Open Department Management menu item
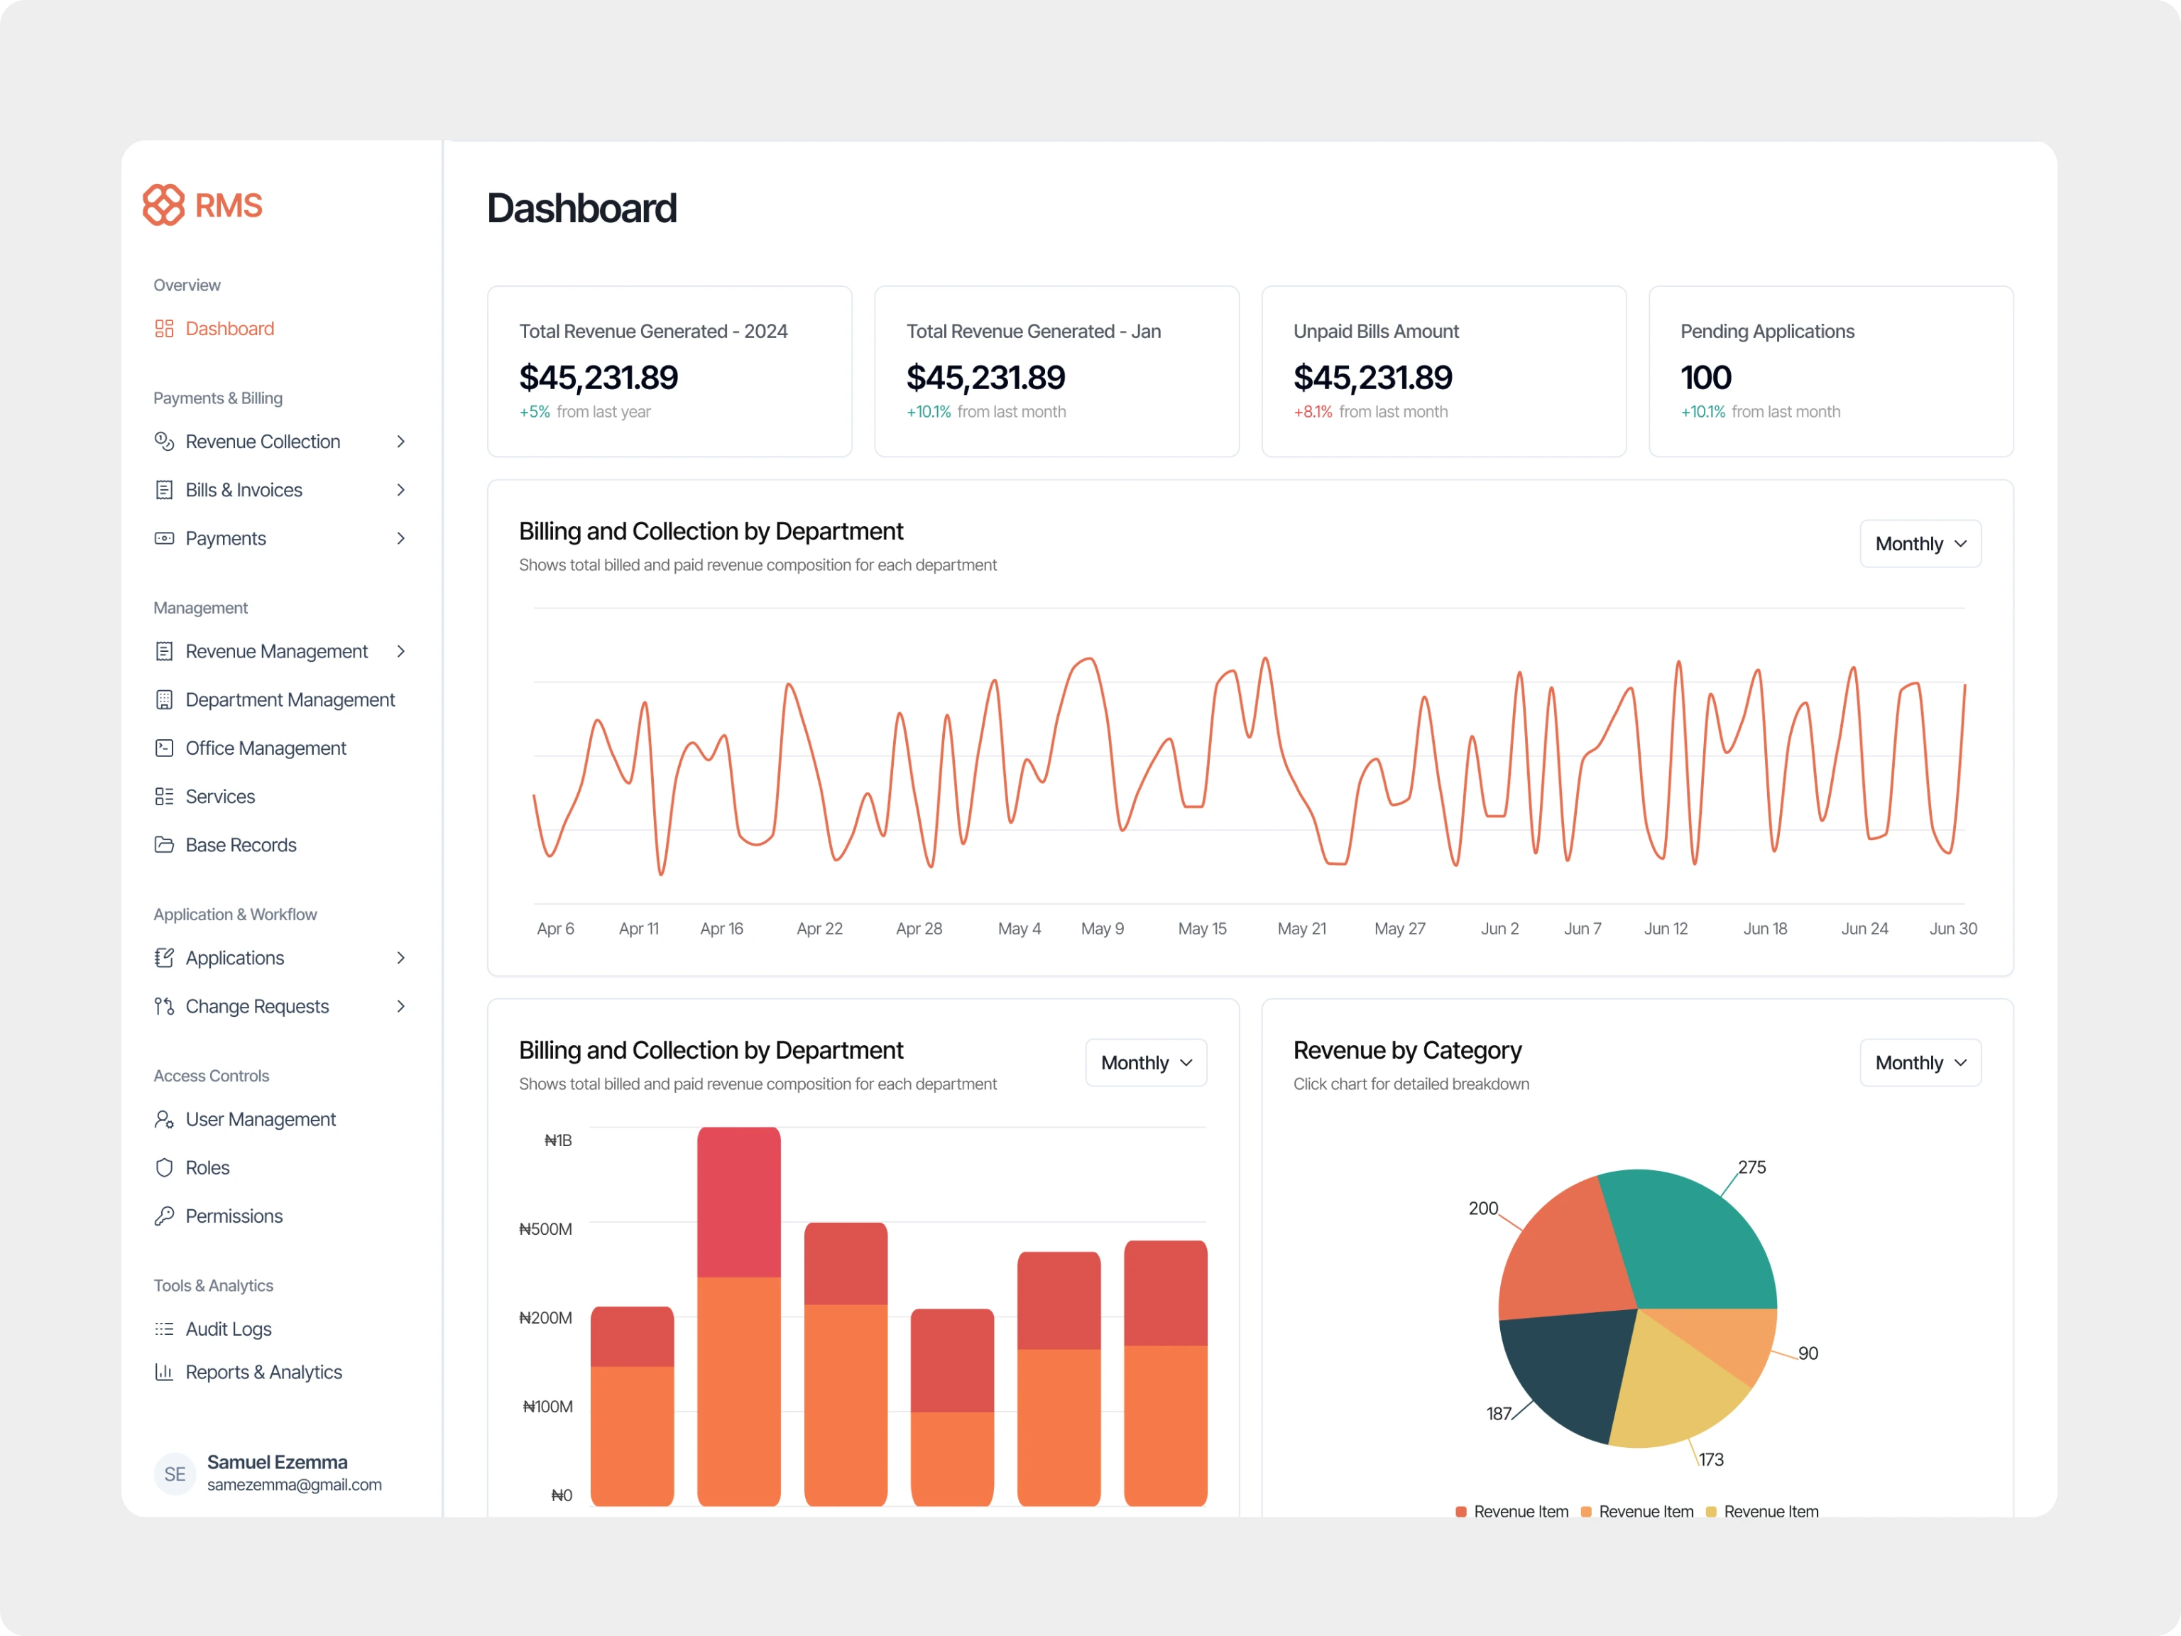The image size is (2181, 1636). (x=289, y=699)
